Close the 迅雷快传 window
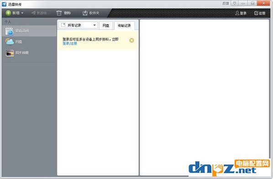 [x=263, y=3]
